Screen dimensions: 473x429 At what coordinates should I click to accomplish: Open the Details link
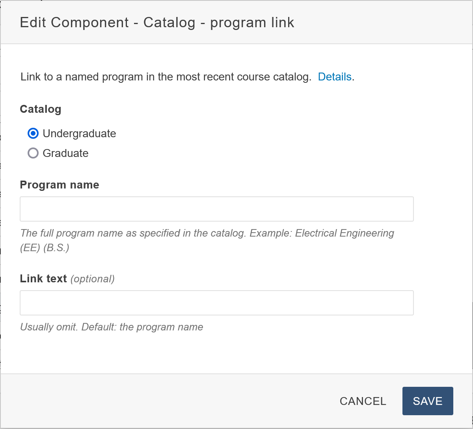tap(335, 76)
